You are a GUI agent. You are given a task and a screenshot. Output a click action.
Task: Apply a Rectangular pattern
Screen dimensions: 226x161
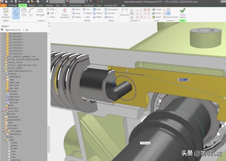click(x=111, y=9)
